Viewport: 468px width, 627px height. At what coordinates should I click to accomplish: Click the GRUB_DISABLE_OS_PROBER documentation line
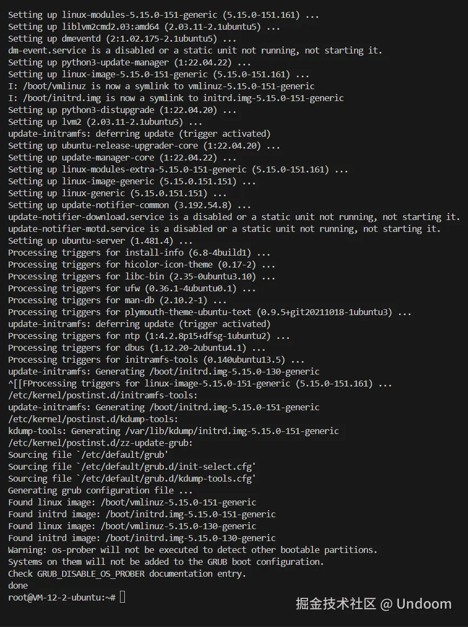(127, 574)
